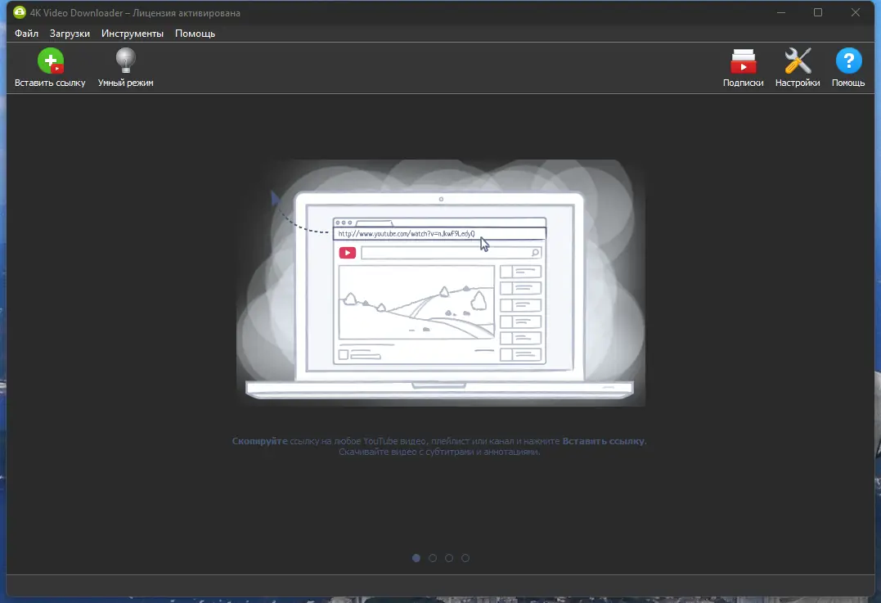881x603 pixels.
Task: Open the Загрузки menu
Action: click(70, 34)
